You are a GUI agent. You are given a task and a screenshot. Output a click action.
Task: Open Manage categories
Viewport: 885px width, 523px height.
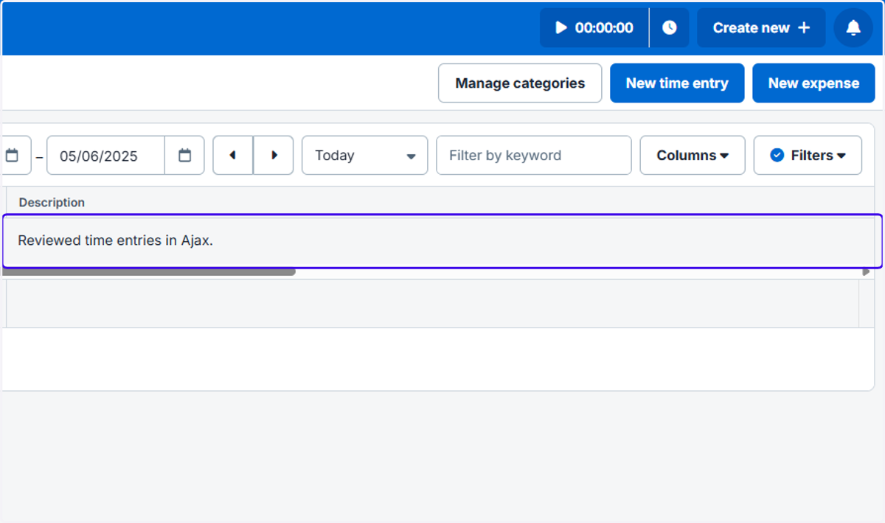pos(520,83)
